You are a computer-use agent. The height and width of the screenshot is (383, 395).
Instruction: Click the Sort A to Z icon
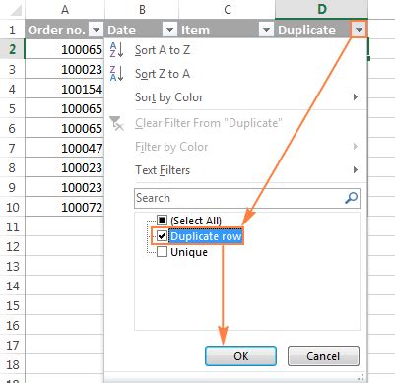[116, 50]
